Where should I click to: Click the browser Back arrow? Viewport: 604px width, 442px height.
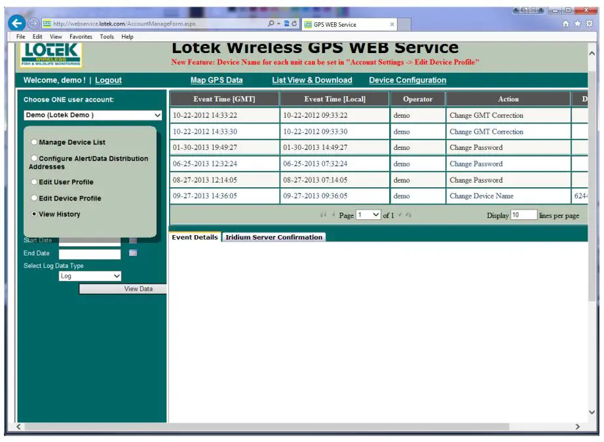click(x=16, y=20)
